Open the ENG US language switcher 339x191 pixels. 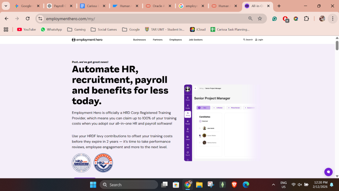coord(283,185)
